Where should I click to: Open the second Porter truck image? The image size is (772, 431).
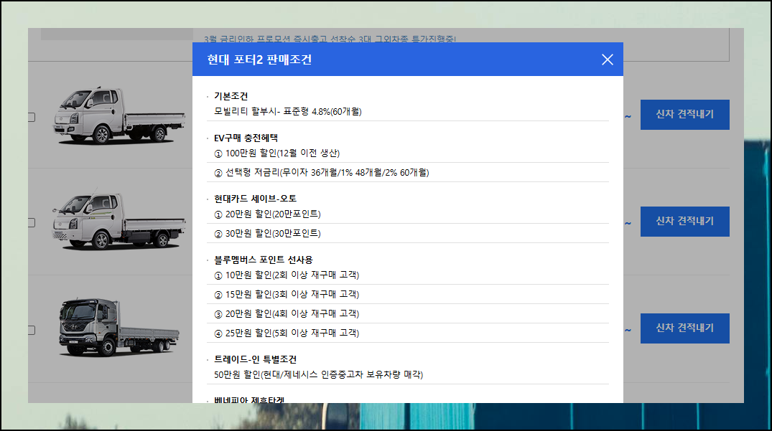118,221
